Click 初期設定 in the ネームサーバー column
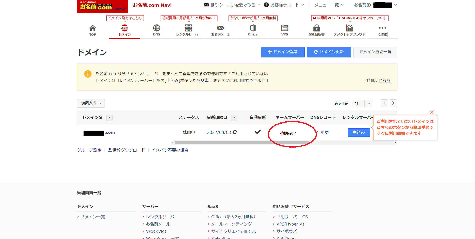 [288, 133]
